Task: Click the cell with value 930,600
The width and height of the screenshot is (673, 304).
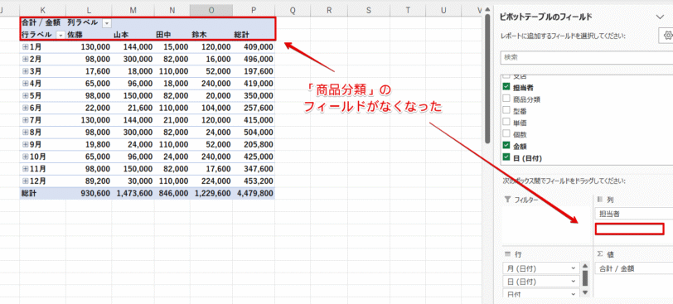Action: click(89, 193)
